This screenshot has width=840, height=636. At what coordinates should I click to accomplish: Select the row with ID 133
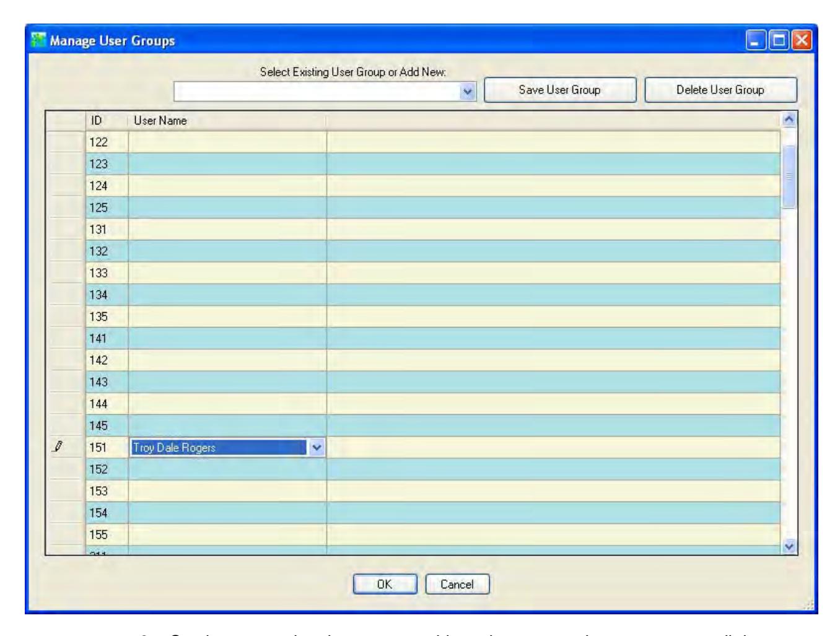(x=413, y=273)
